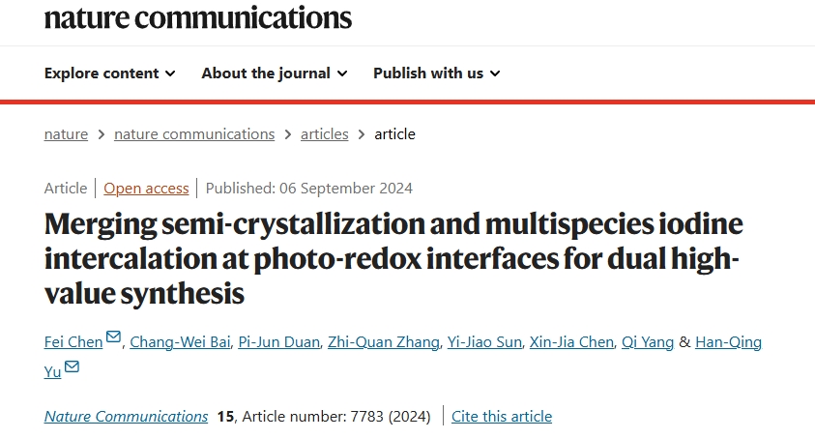
Task: Click the email envelope icon beside Fei Chen
Action: click(x=113, y=337)
